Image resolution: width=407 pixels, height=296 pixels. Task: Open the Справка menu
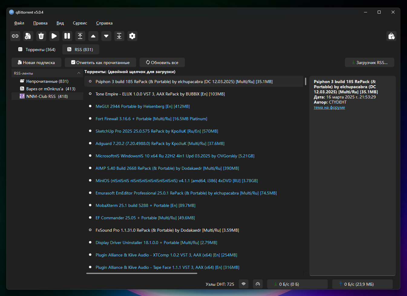(x=104, y=23)
